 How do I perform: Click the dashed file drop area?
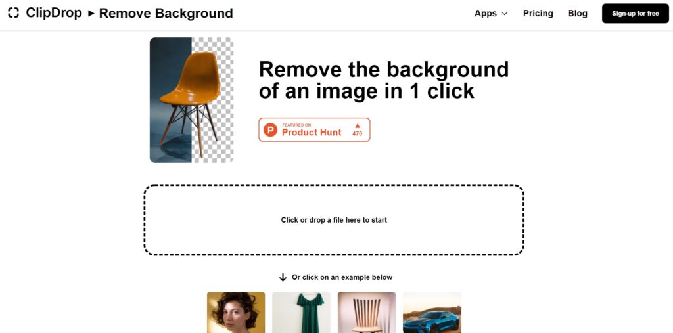pyautogui.click(x=334, y=220)
